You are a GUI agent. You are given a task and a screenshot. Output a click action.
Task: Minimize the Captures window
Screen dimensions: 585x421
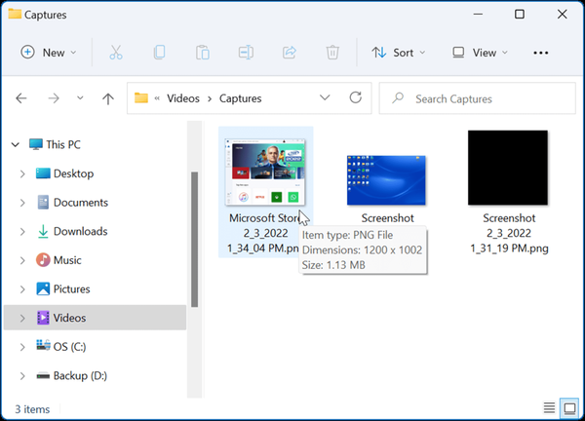[478, 15]
